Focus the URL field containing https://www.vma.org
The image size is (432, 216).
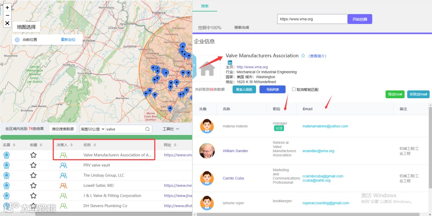click(312, 19)
